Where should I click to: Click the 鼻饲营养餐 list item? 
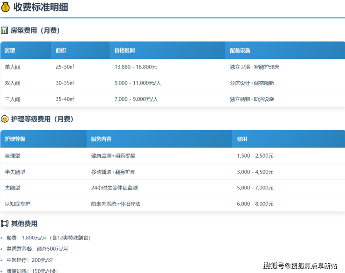37,249
